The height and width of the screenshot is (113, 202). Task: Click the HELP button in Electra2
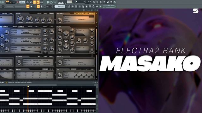click(45, 13)
